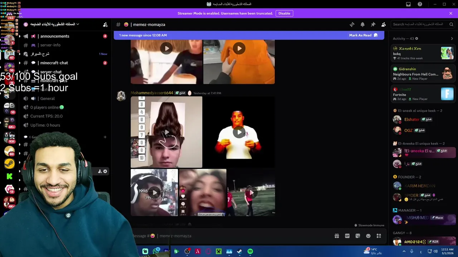
Task: Open the GIF picker
Action: (347, 236)
